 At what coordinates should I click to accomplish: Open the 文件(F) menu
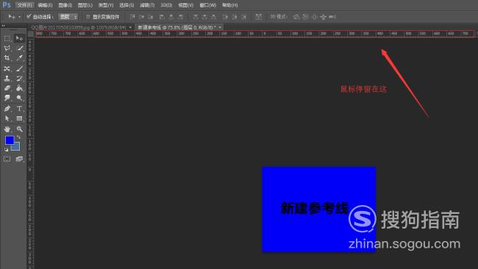point(24,5)
